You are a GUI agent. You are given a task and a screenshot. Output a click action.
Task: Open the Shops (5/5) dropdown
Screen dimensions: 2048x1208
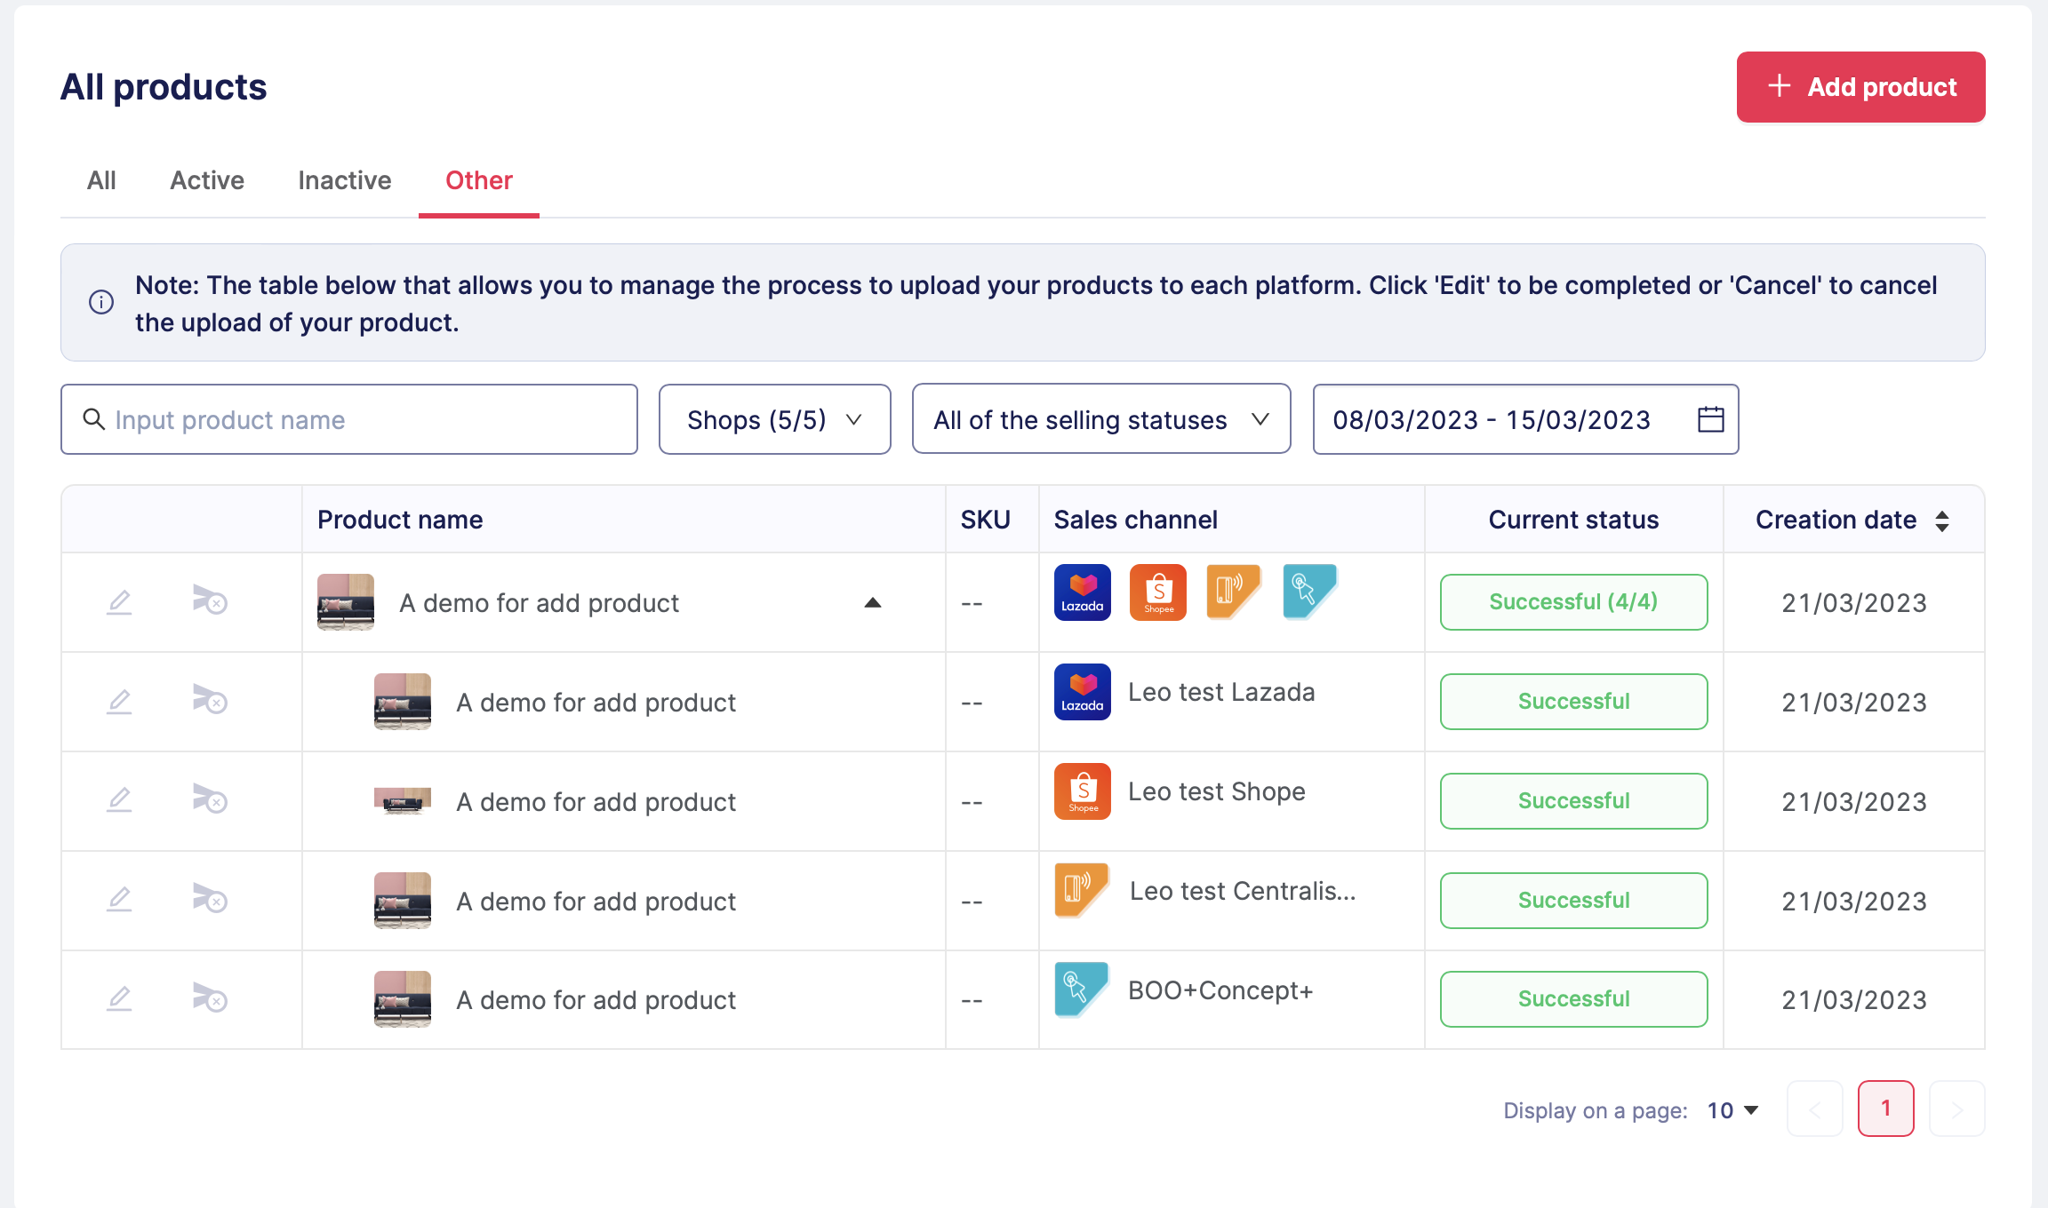[774, 419]
